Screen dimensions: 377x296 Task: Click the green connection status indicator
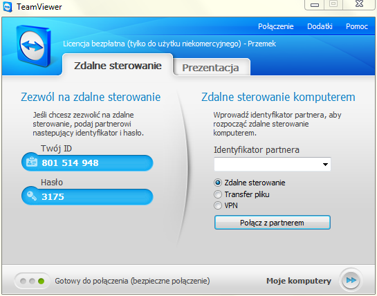41,281
